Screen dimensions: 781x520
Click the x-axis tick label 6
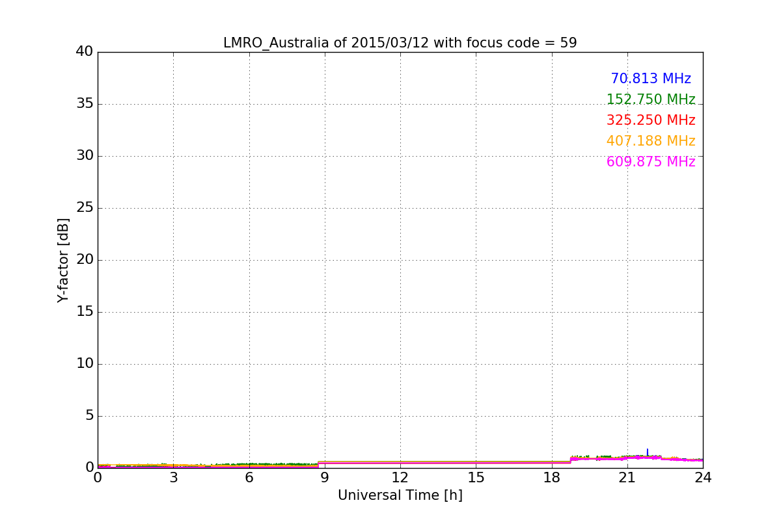pos(249,478)
